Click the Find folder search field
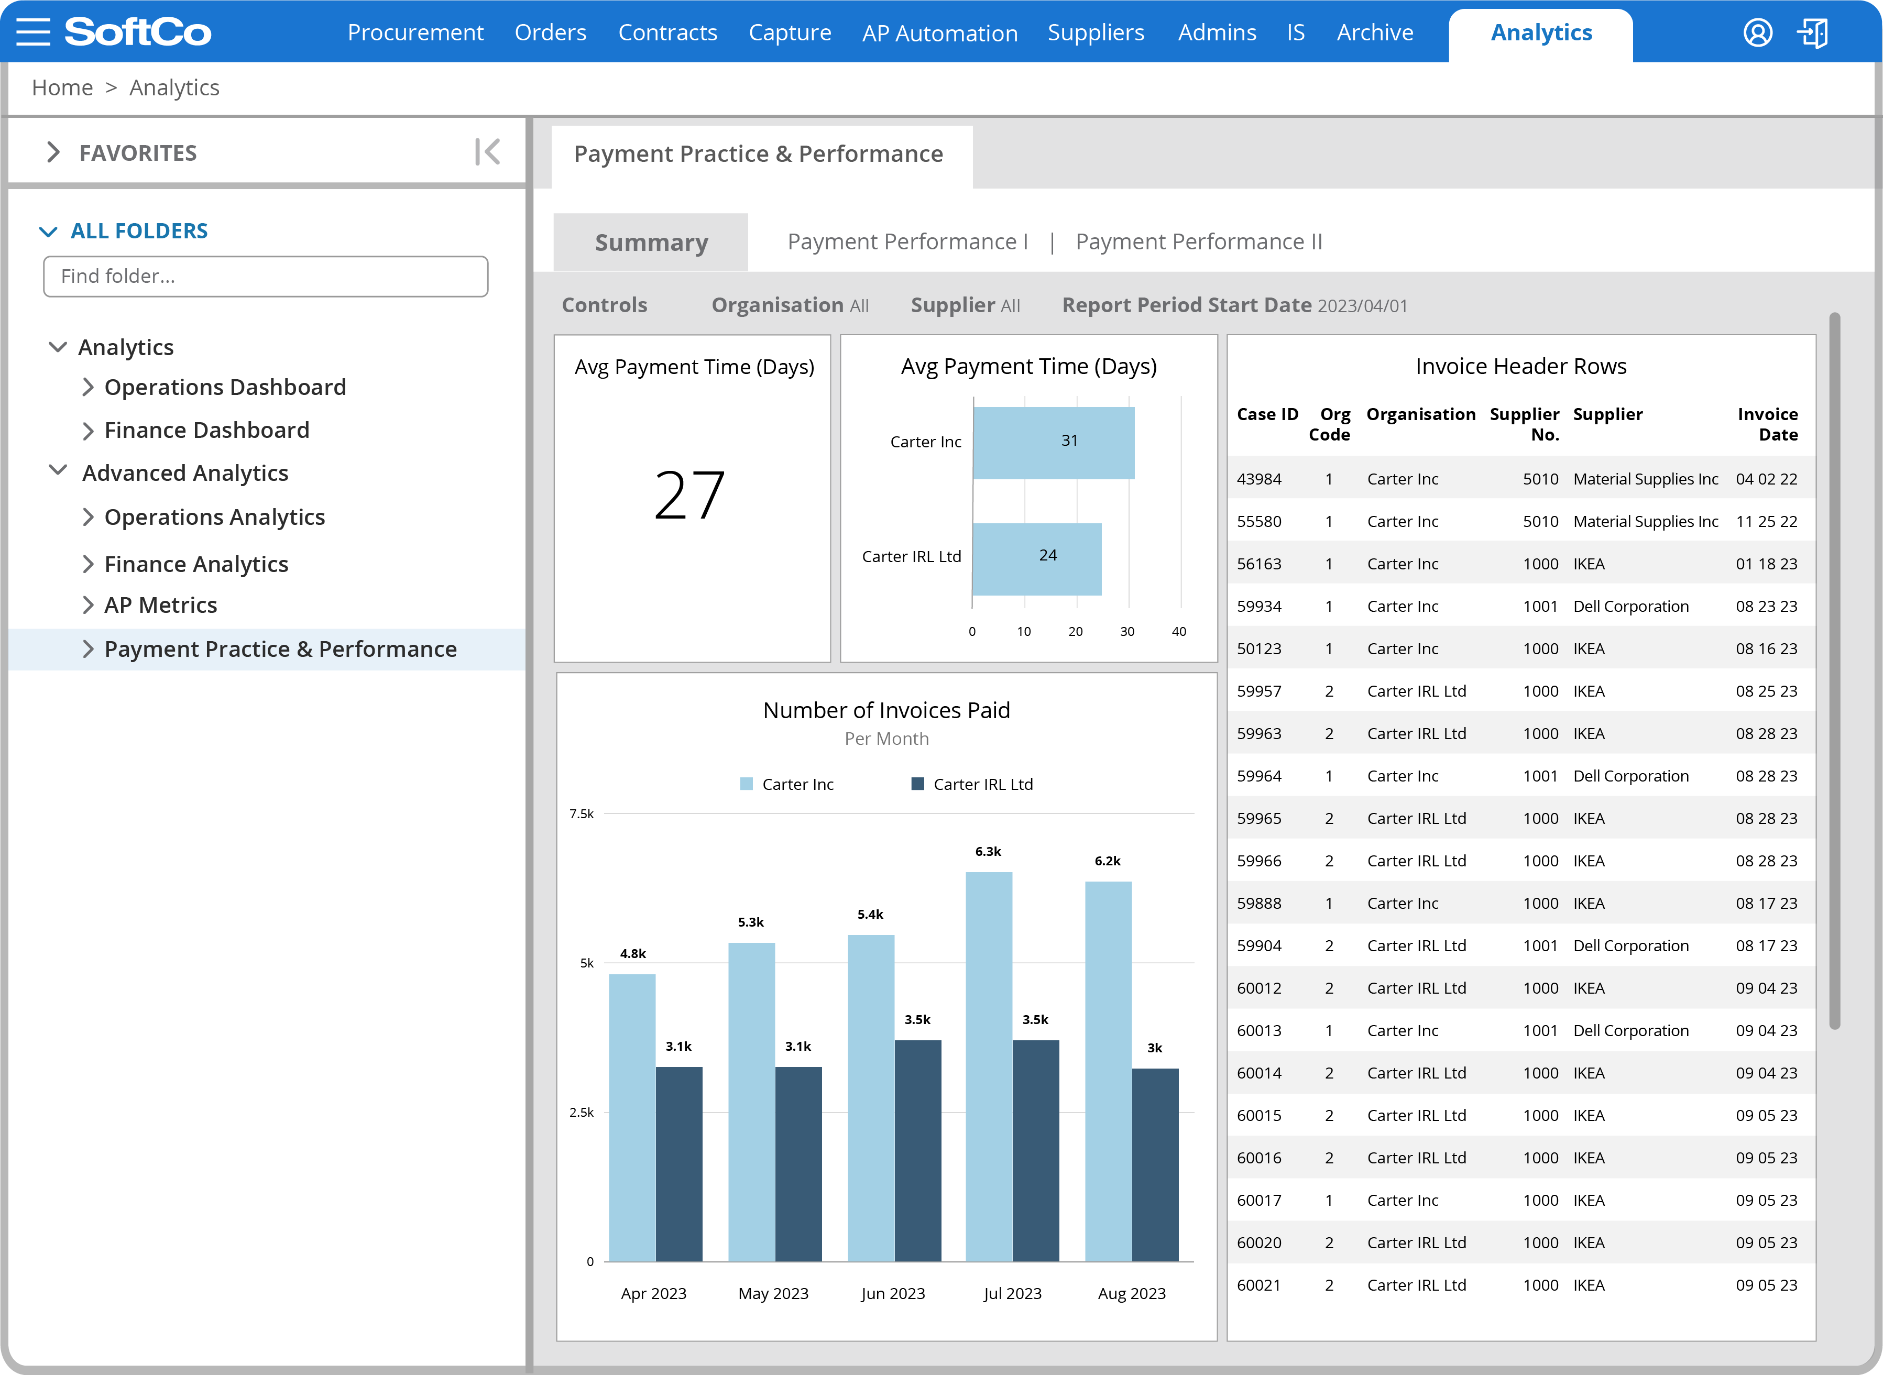Viewport: 1883px width, 1375px height. tap(265, 277)
